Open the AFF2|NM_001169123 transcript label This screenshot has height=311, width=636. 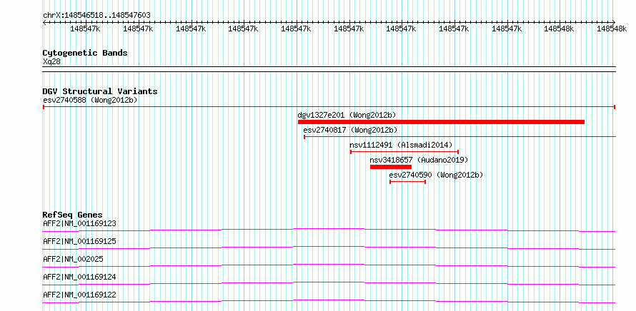[79, 223]
